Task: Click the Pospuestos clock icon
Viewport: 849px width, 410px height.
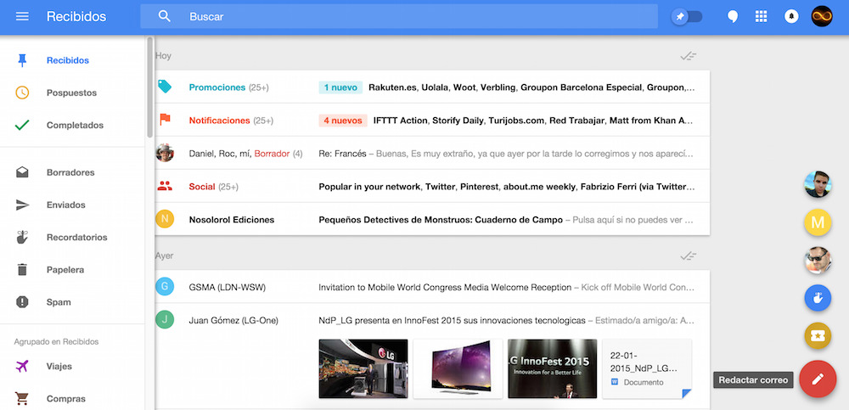Action: [22, 93]
